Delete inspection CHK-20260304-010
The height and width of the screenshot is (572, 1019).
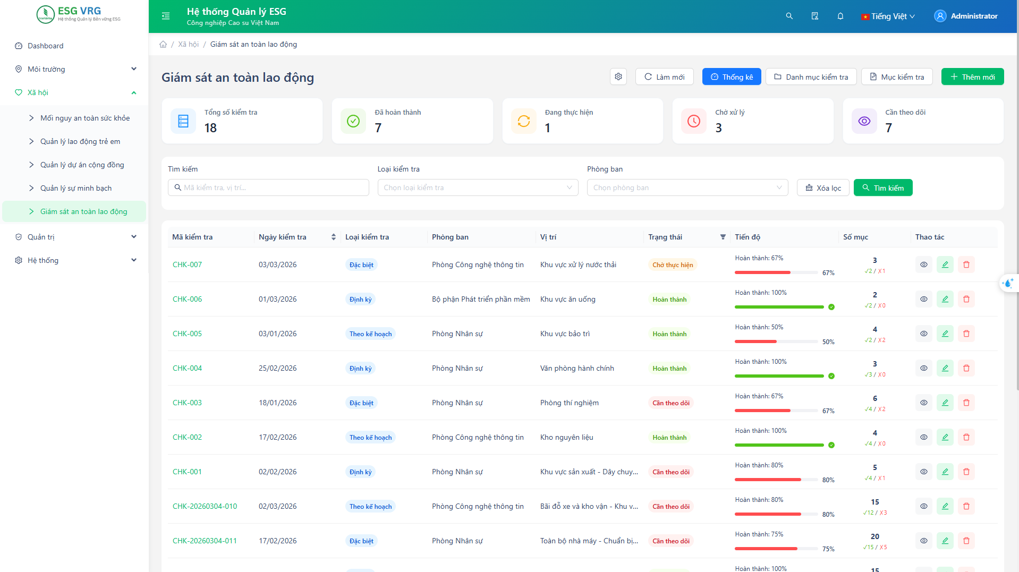tap(966, 506)
